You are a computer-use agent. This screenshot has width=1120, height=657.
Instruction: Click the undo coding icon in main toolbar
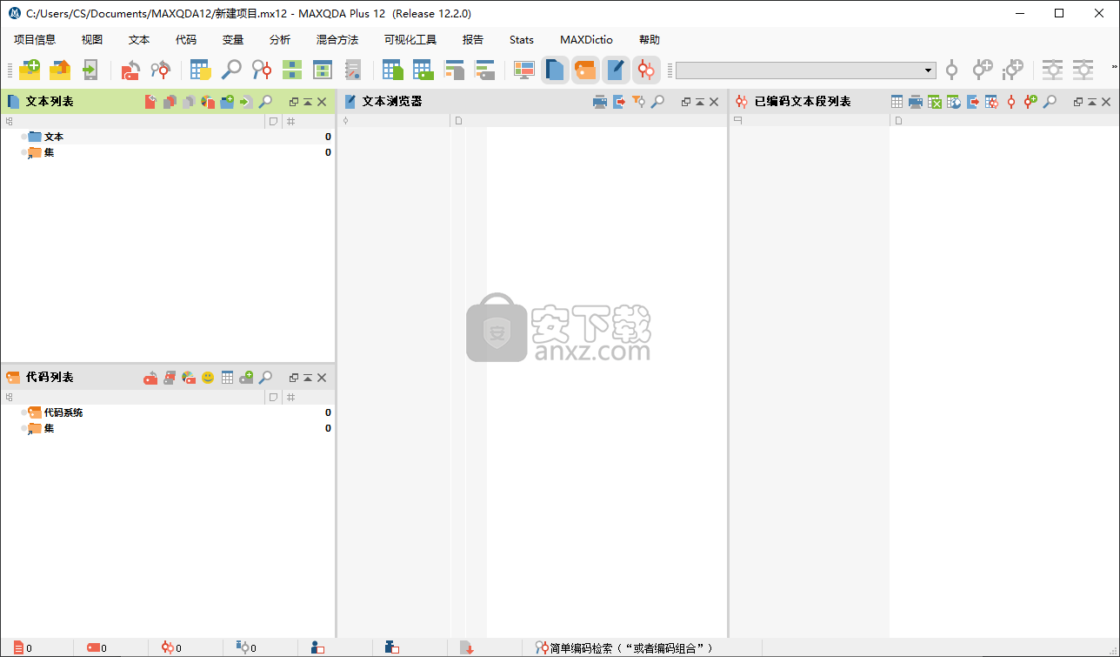tap(130, 70)
